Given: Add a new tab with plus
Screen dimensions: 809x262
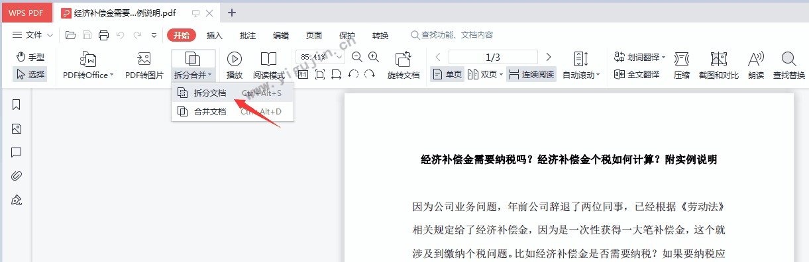Looking at the screenshot, I should point(232,13).
